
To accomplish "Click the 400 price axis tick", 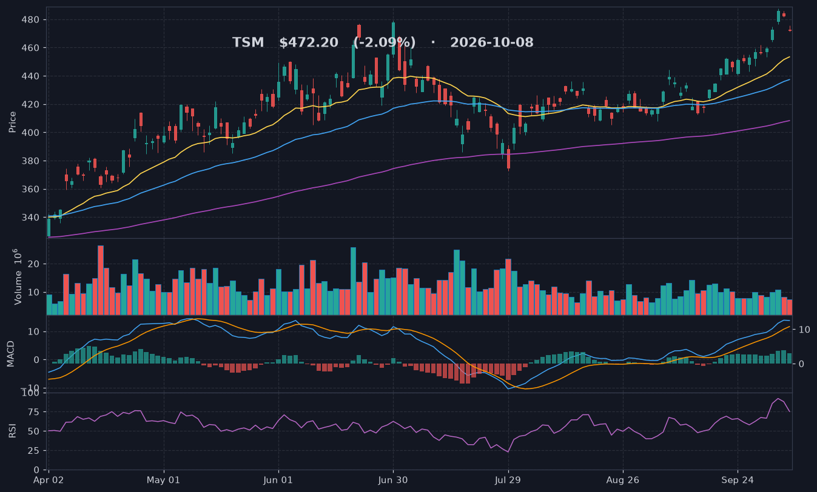I will click(30, 133).
